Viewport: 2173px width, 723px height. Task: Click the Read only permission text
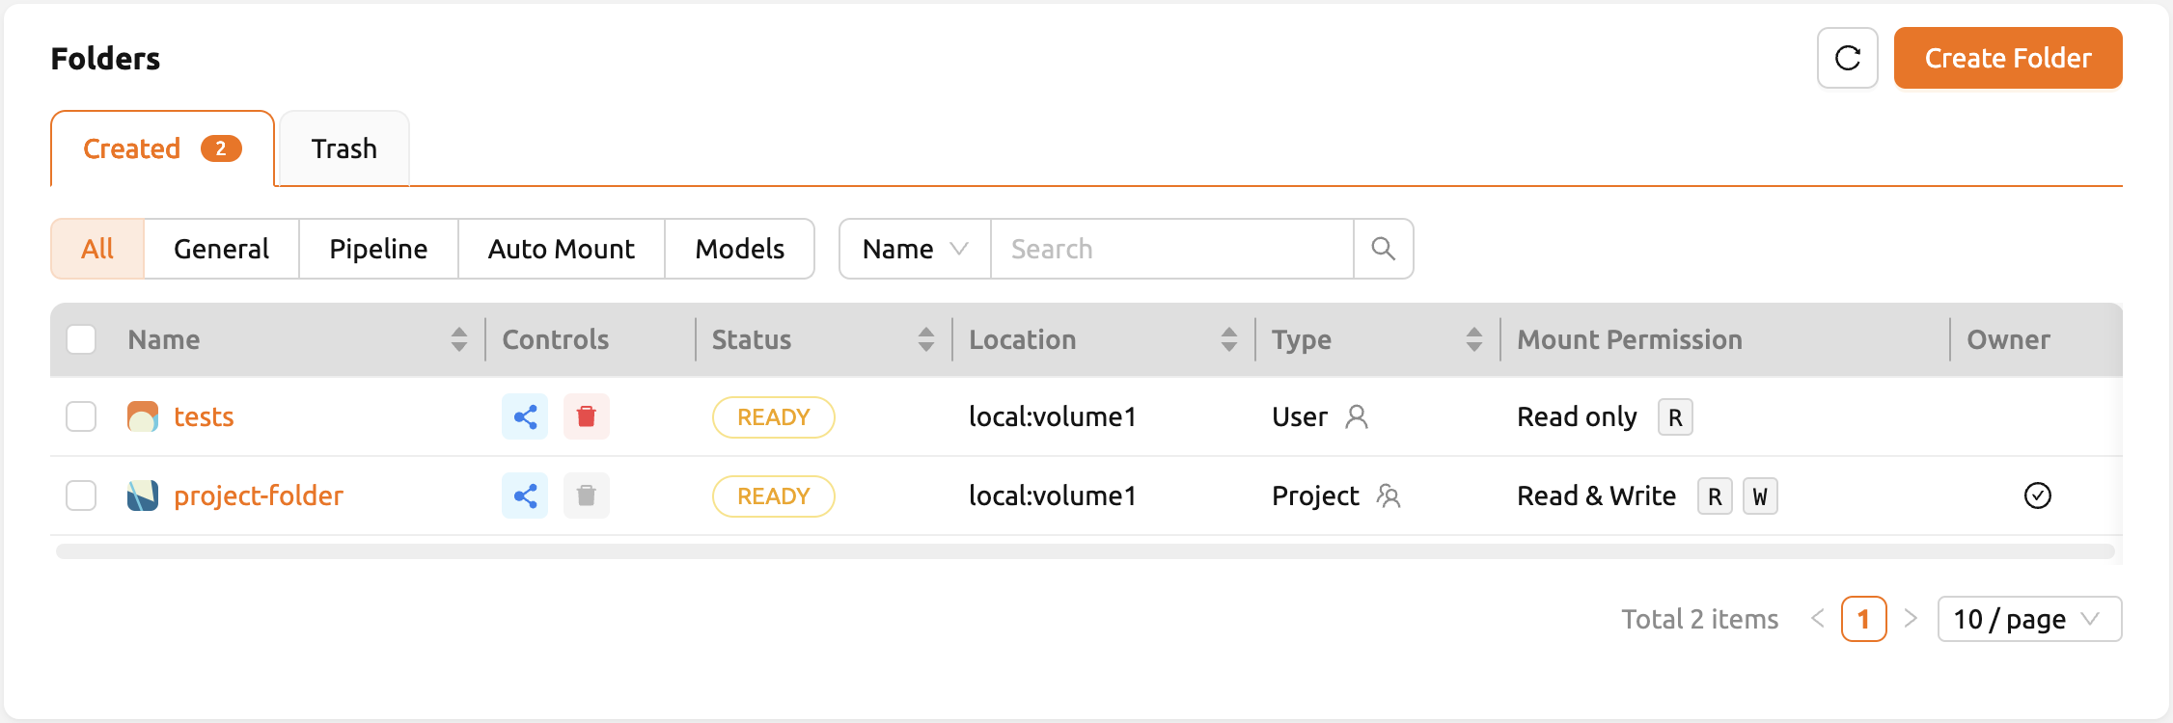[1577, 416]
